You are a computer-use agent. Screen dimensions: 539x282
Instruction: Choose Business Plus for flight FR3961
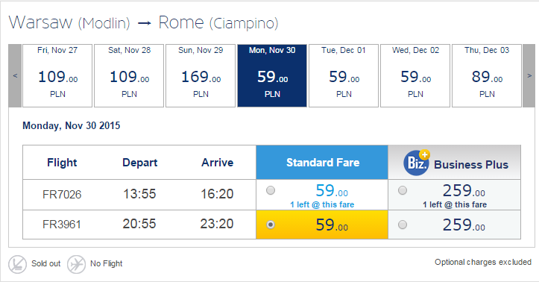coord(402,225)
